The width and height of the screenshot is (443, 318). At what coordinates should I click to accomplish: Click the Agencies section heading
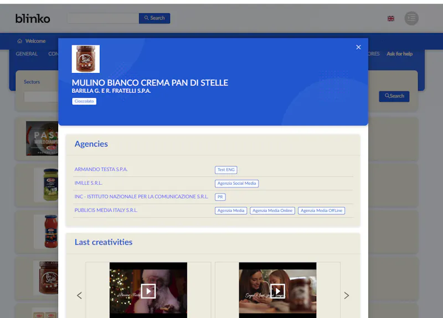[x=91, y=144]
